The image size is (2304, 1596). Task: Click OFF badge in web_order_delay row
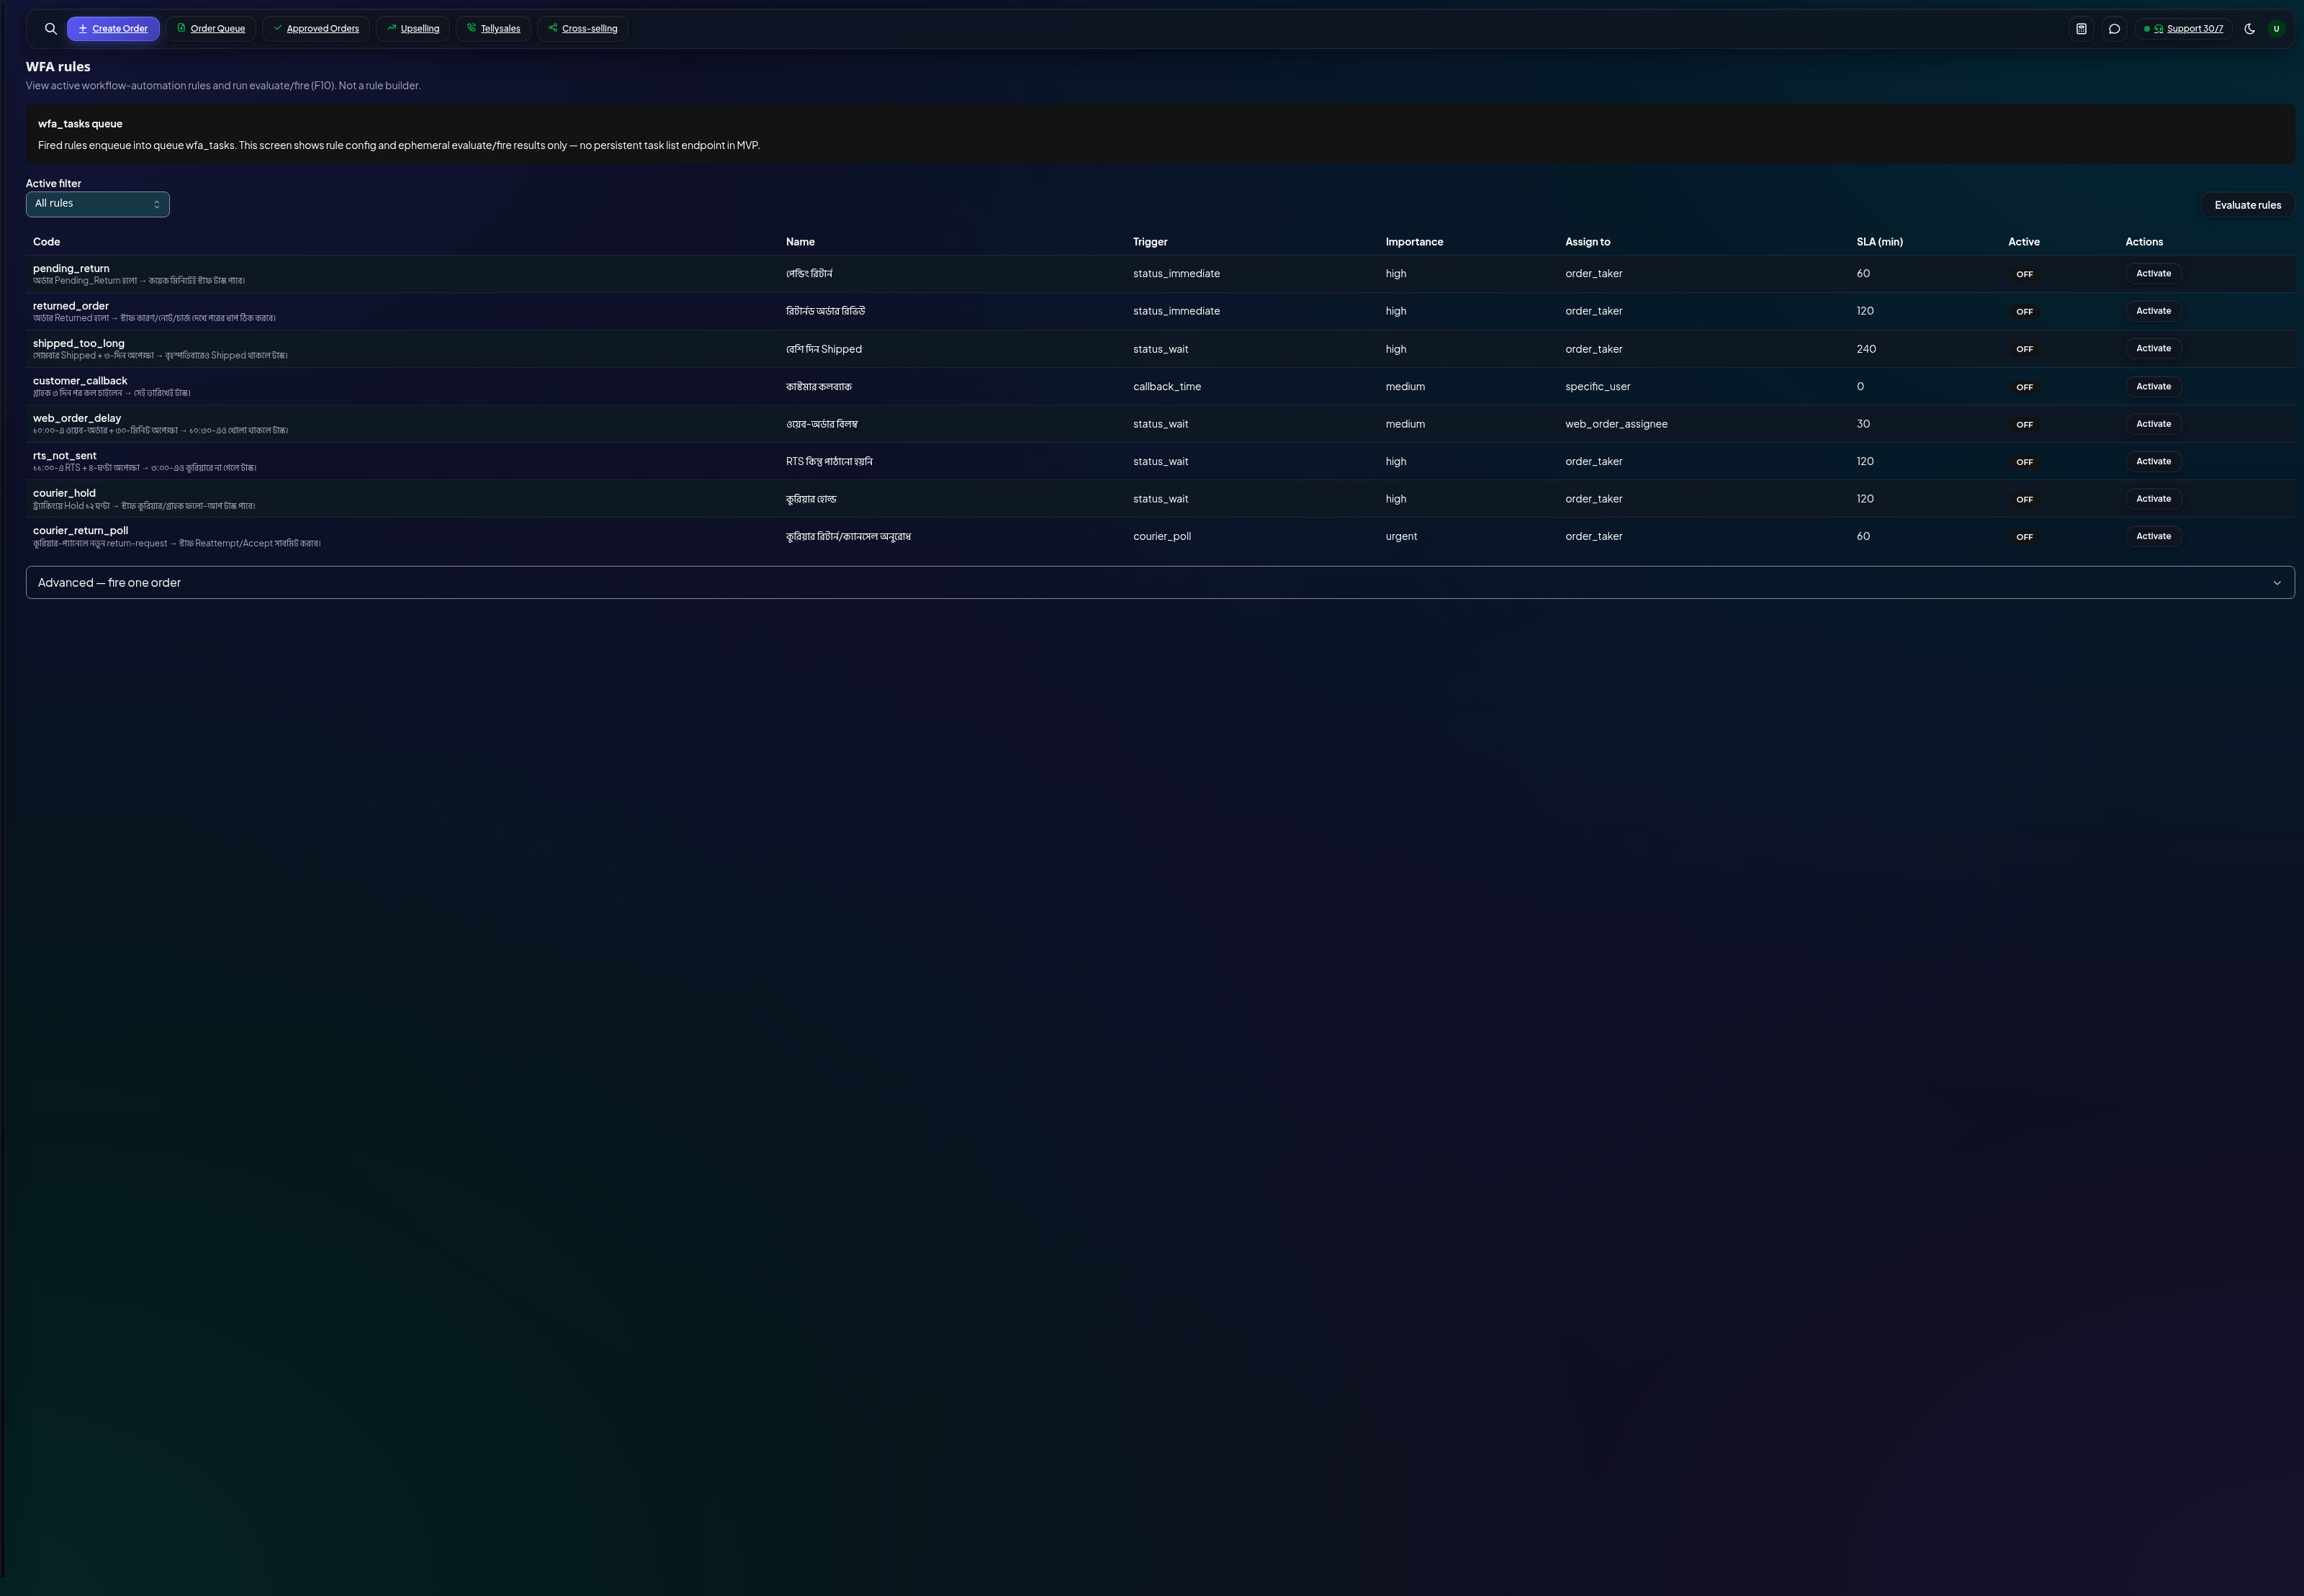(2024, 425)
